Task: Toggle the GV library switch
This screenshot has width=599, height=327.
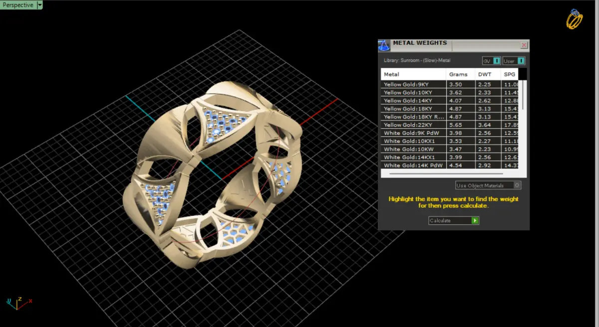Action: tap(492, 61)
